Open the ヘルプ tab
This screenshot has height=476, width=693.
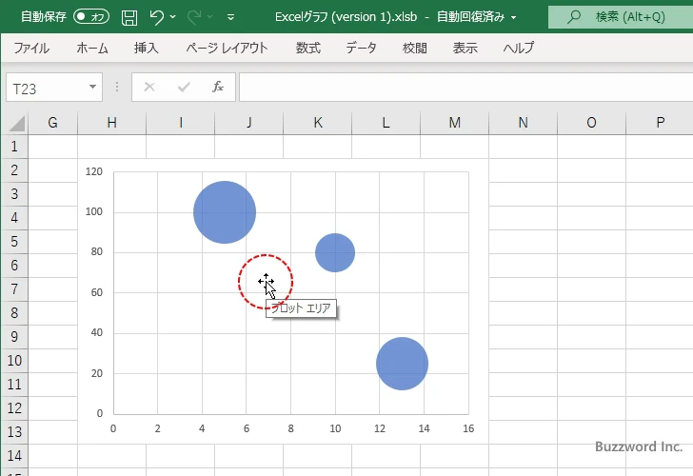click(x=519, y=48)
